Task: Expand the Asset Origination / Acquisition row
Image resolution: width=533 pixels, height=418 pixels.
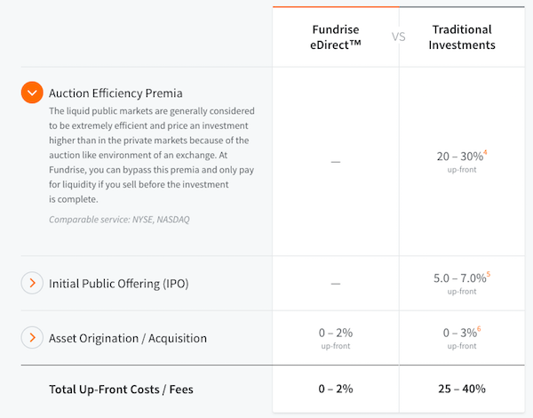Action: [x=32, y=338]
